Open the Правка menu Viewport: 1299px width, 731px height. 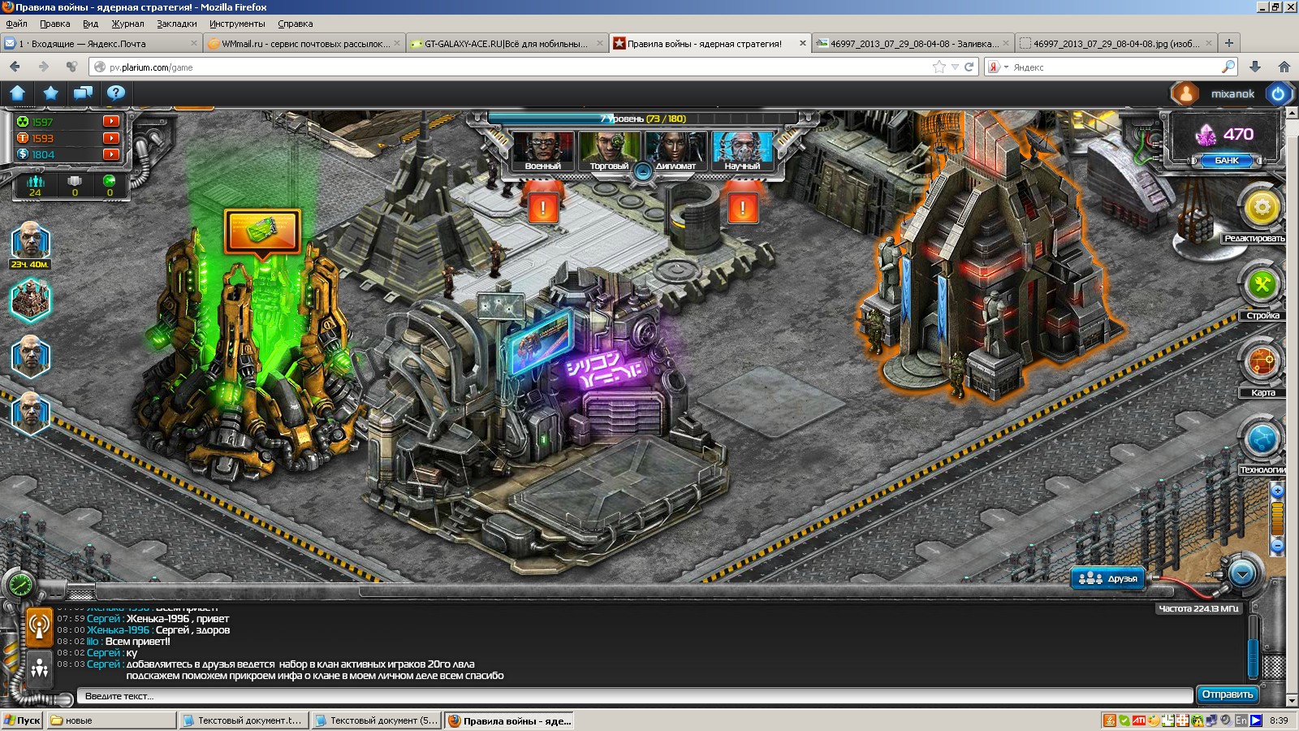[x=54, y=24]
